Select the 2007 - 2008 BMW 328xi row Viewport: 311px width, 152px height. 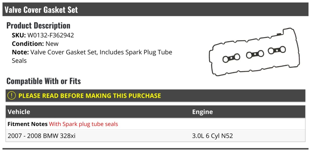[x=41, y=135]
